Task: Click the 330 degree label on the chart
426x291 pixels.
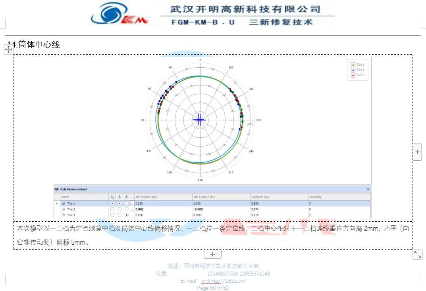Action: pos(231,67)
